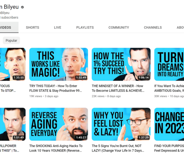184x153 pixels.
Task: Click the channel handle under the name
Action: point(5,13)
